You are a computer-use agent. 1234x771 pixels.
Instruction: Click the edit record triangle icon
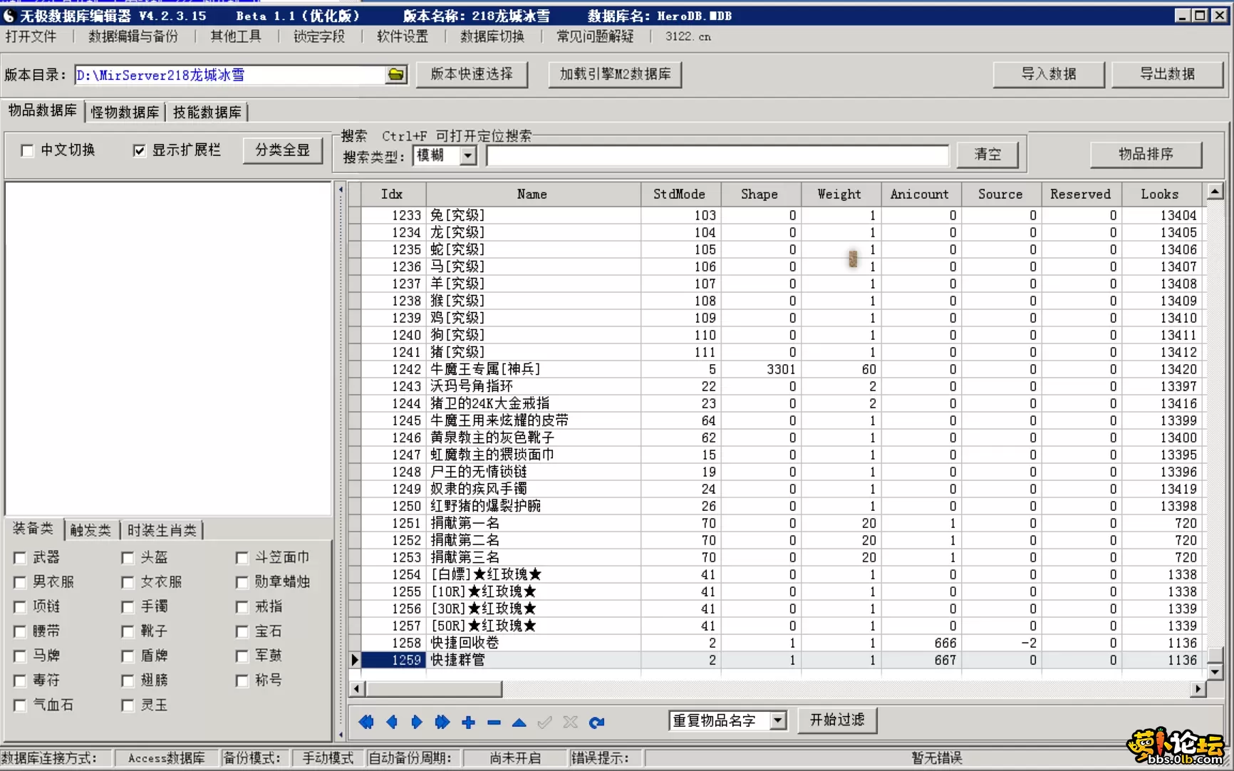click(519, 722)
